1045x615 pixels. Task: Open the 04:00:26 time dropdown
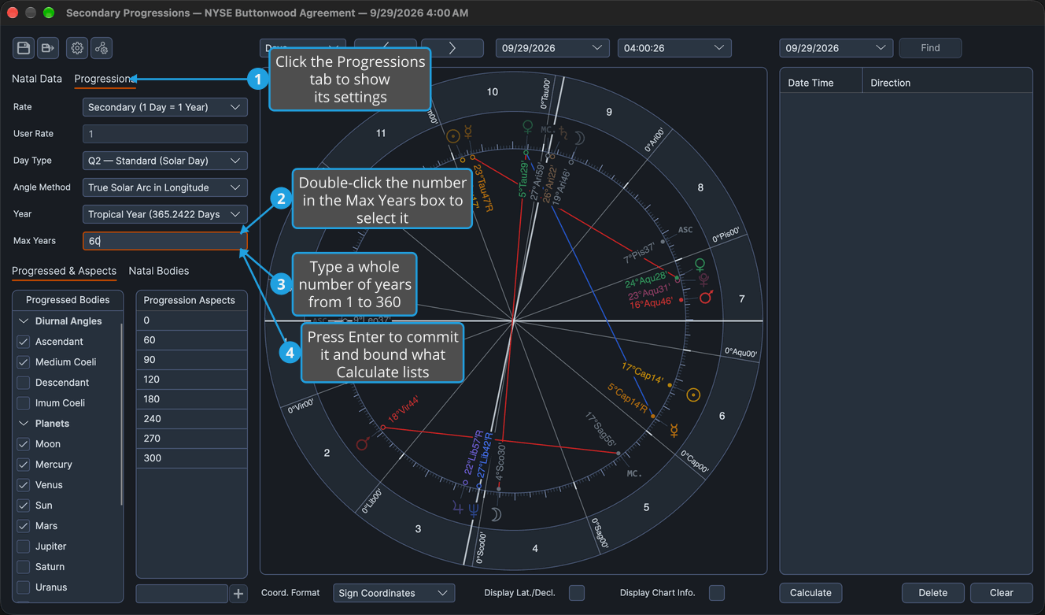(674, 48)
